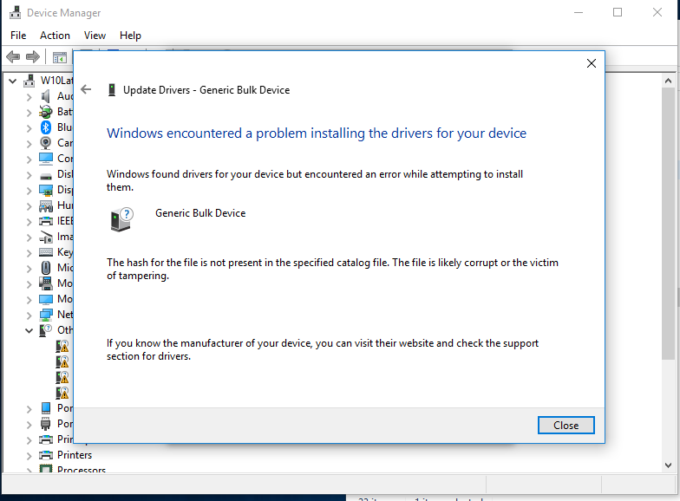Click the device icon beside Update Drivers title
Viewport: 680px width, 501px height.
[x=112, y=90]
